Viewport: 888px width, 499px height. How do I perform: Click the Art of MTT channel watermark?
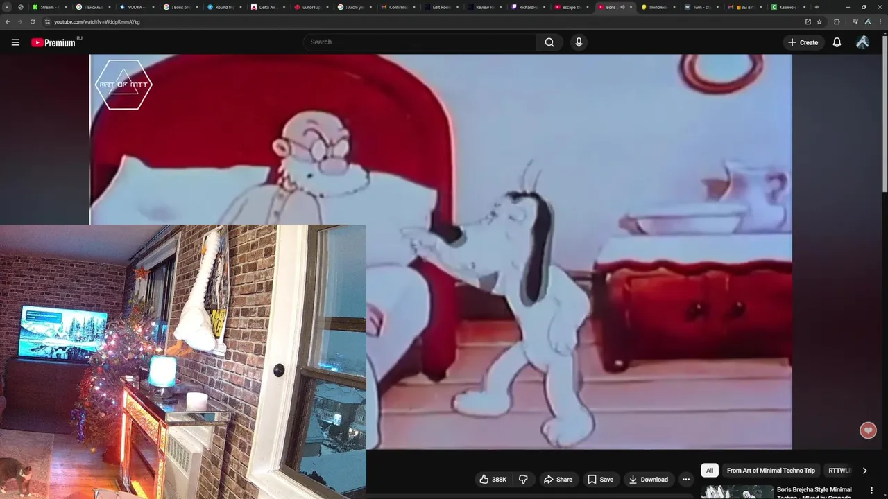[123, 85]
